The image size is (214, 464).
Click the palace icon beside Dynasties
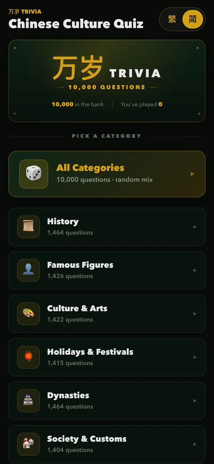[x=29, y=401]
